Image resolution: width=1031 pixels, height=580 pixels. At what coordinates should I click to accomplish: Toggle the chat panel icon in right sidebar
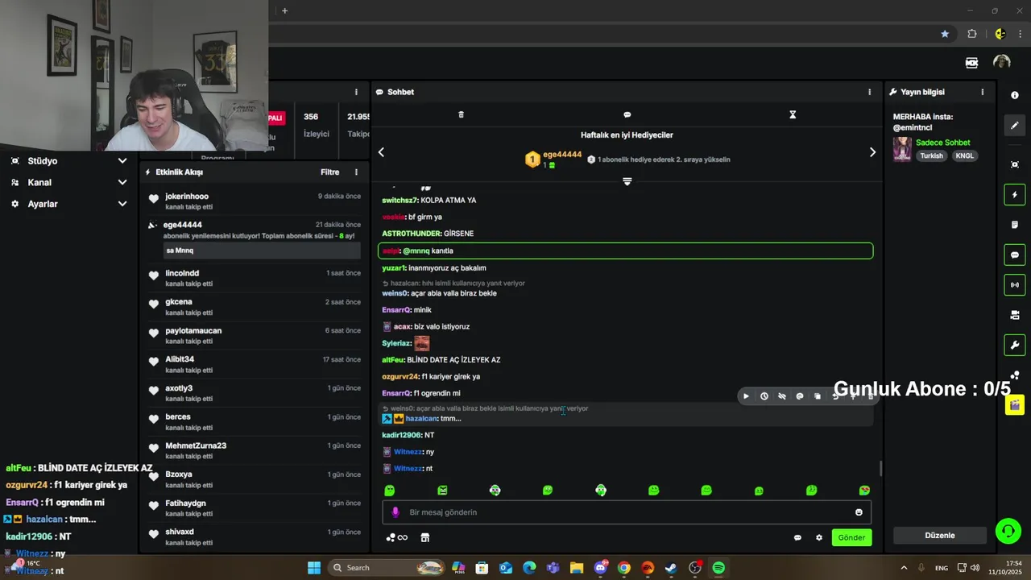pyautogui.click(x=1014, y=255)
